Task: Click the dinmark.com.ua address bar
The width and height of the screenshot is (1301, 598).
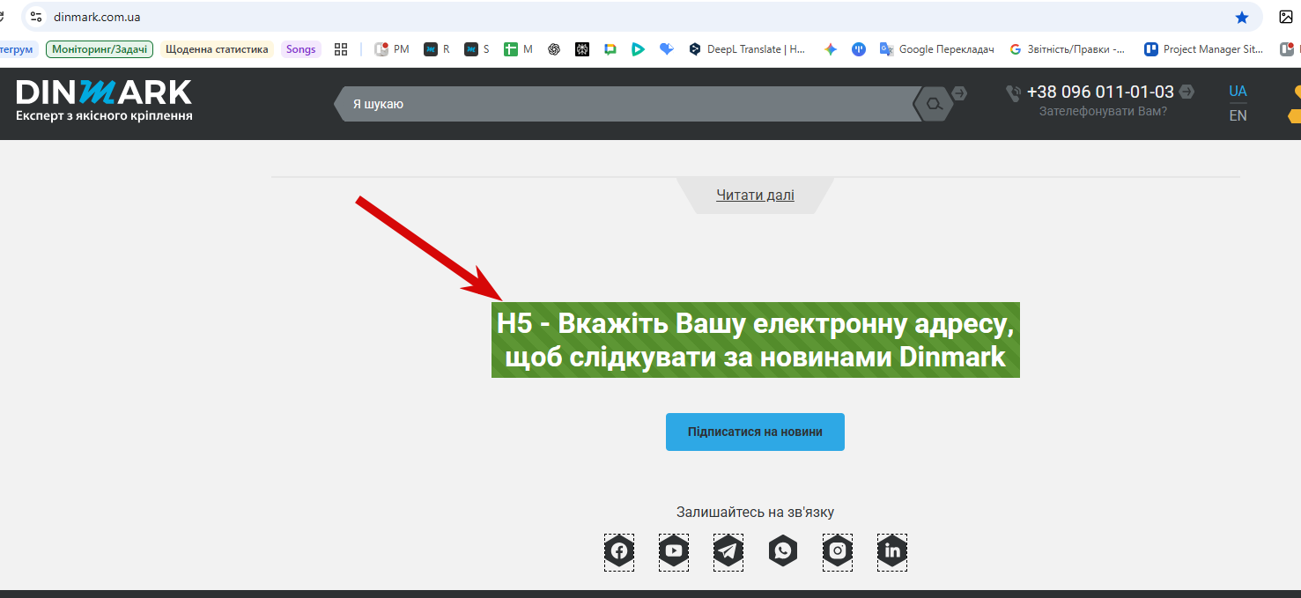Action: 641,17
